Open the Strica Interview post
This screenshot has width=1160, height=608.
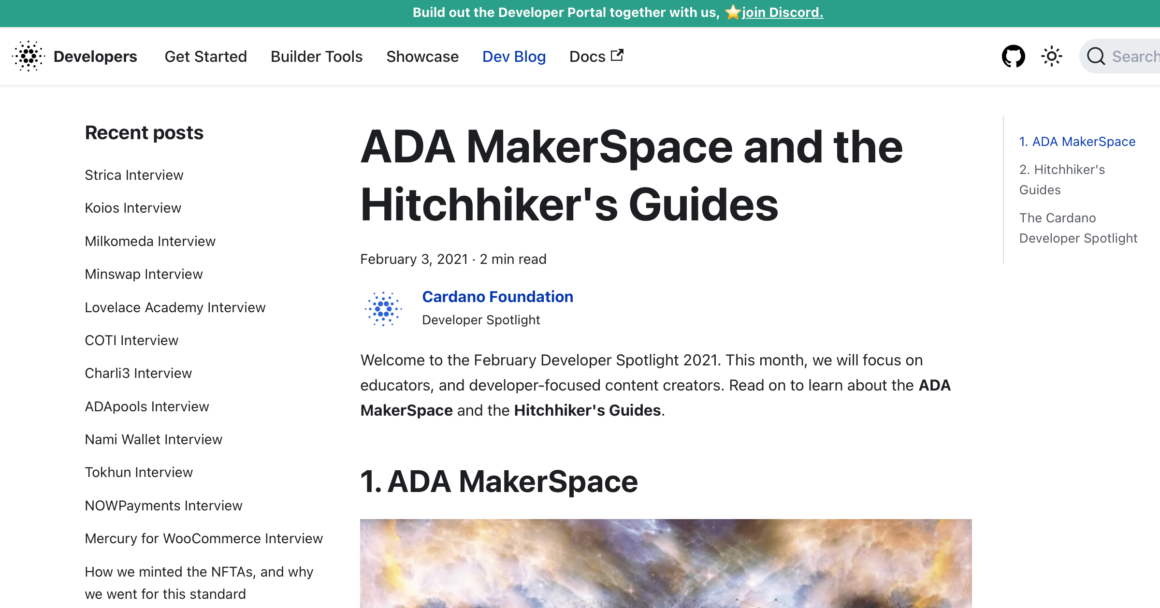click(134, 175)
